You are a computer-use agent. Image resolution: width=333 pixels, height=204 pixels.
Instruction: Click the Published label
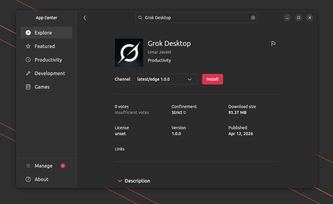(238, 128)
